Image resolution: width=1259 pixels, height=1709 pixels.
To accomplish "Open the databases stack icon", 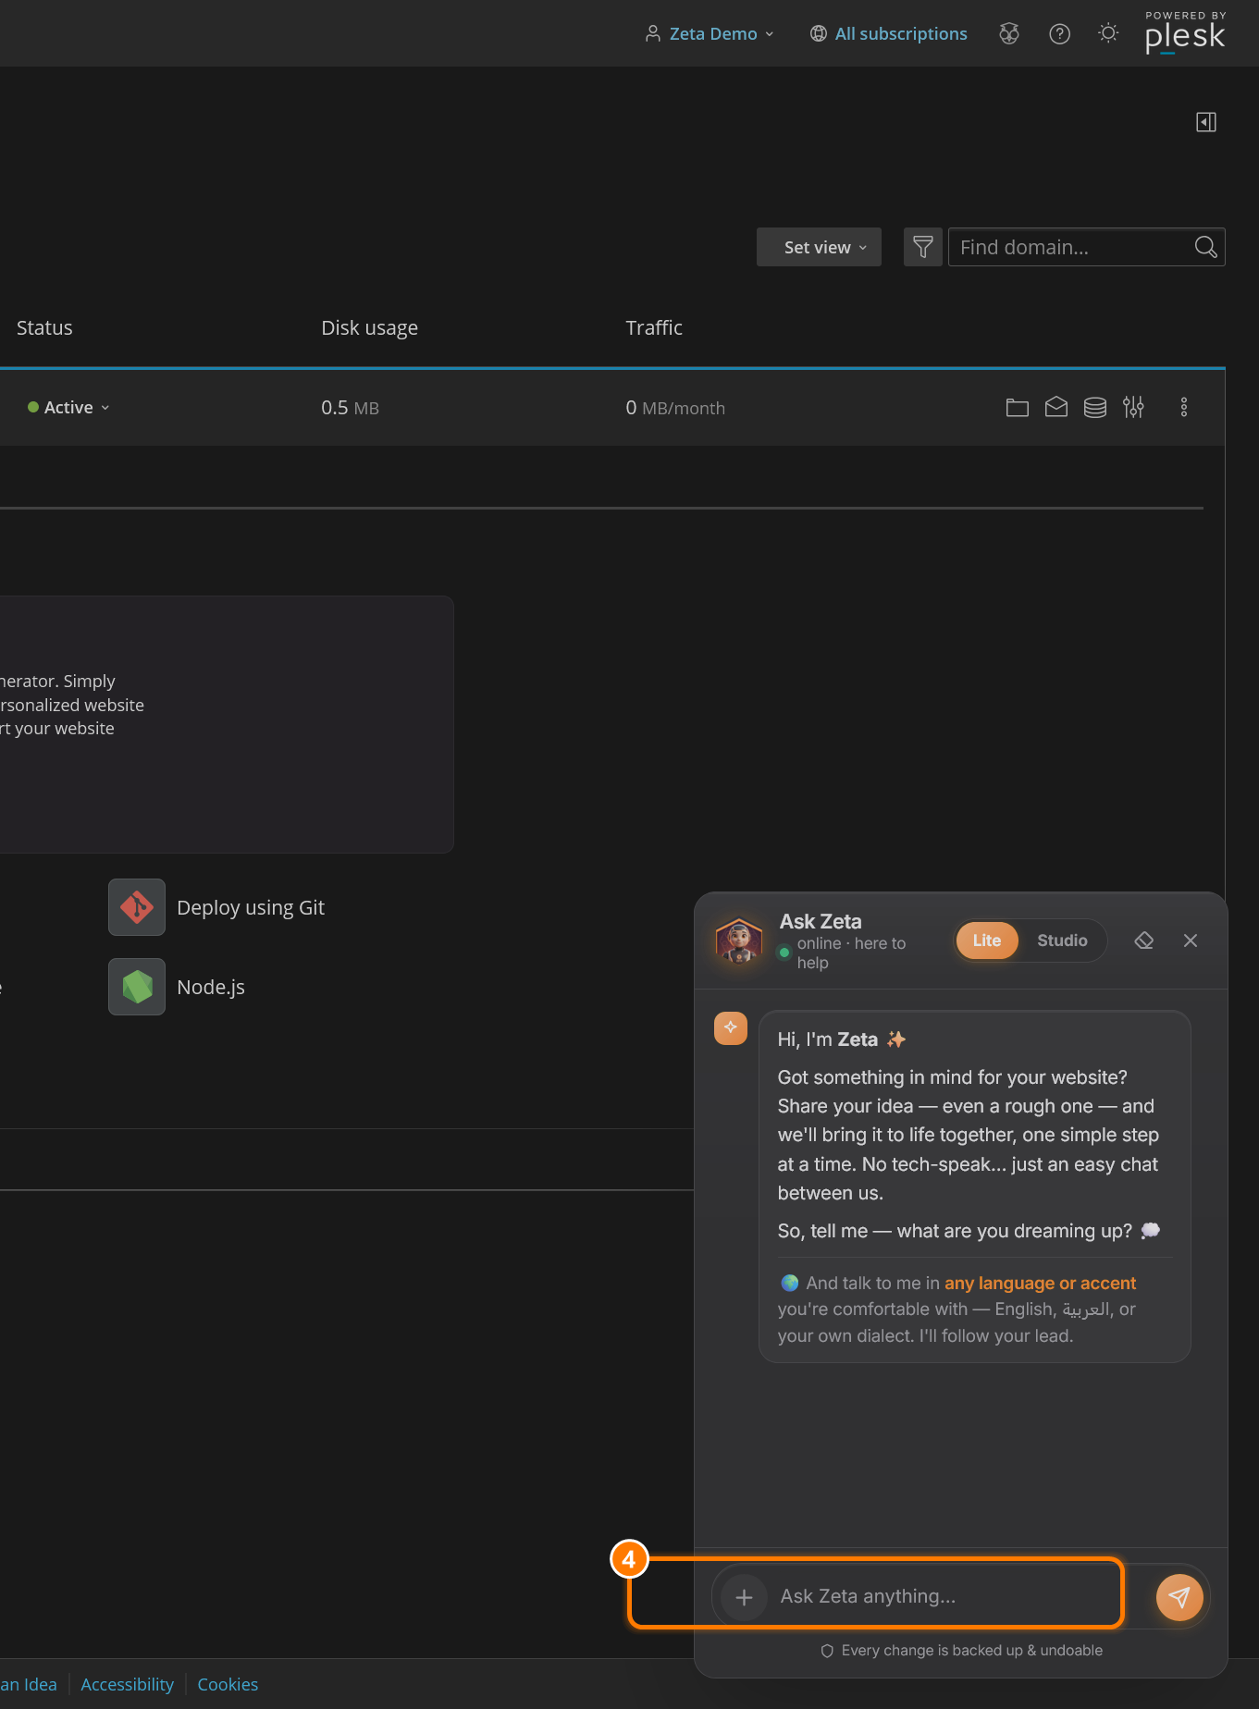I will click(x=1094, y=407).
